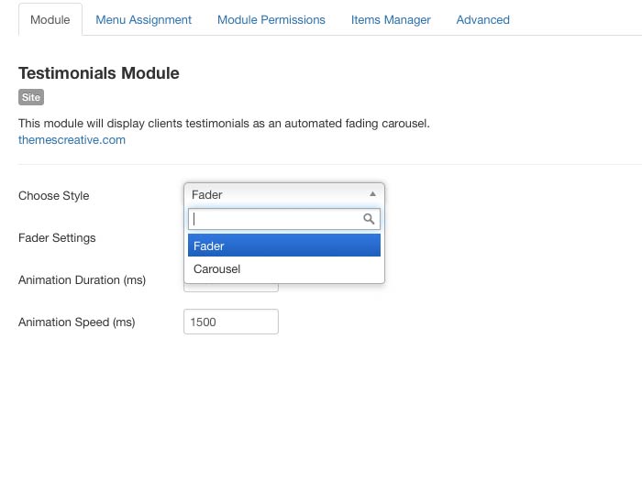Image resolution: width=642 pixels, height=481 pixels.
Task: Visit the themescreative.com link
Action: pos(72,140)
